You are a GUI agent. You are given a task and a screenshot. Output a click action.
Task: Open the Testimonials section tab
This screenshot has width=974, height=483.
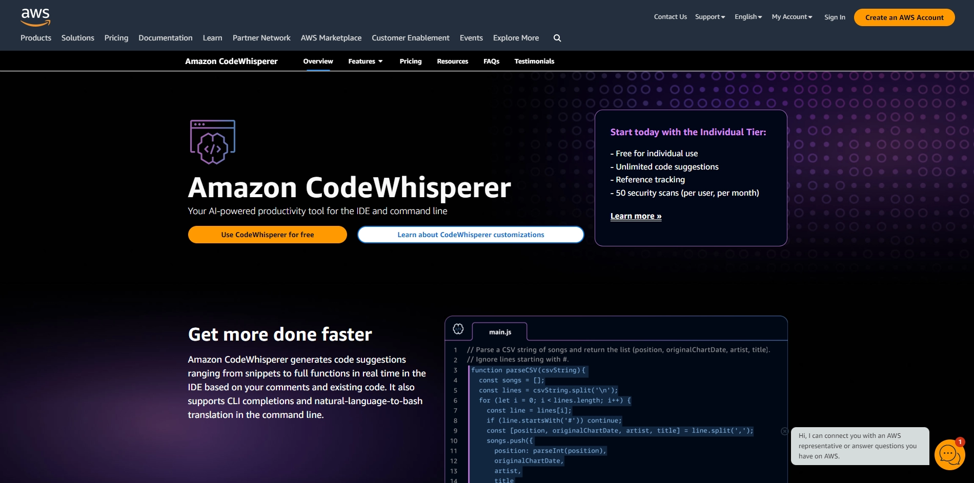point(534,61)
